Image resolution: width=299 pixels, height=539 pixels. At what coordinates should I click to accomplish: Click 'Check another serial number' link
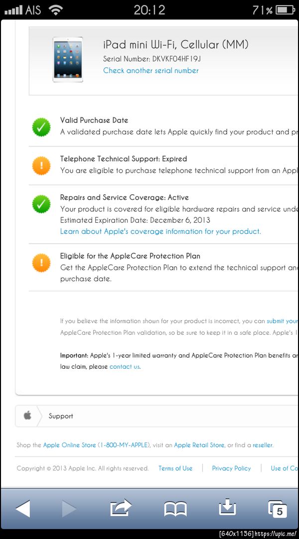[150, 70]
